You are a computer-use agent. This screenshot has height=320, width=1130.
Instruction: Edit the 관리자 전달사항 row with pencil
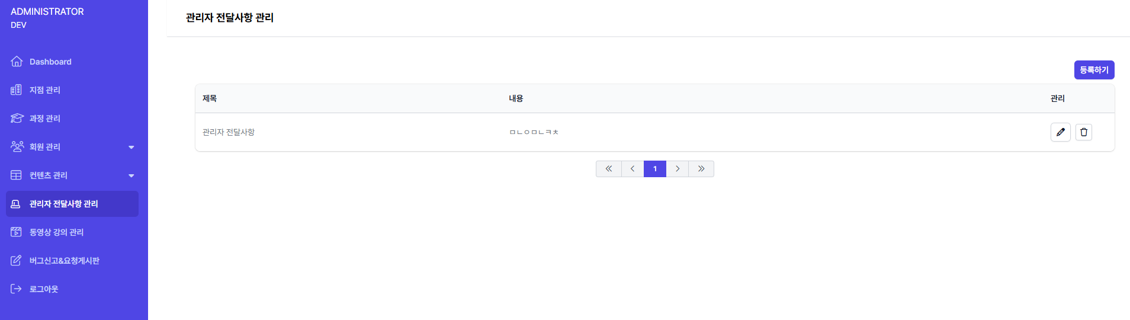1060,132
